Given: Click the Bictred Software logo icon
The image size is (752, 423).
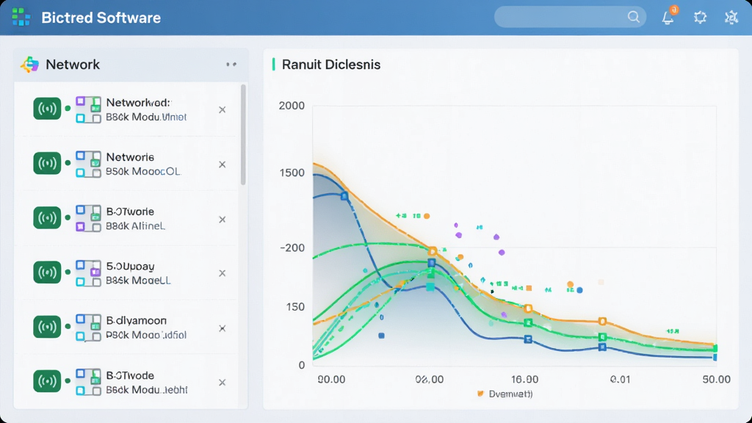Looking at the screenshot, I should (x=21, y=18).
